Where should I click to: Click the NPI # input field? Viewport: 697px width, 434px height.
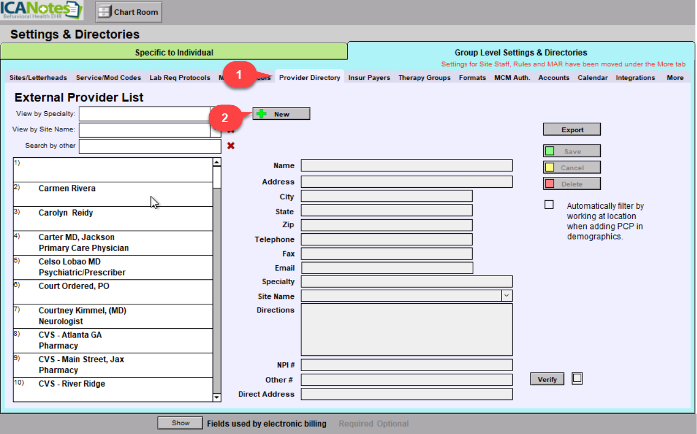click(406, 365)
